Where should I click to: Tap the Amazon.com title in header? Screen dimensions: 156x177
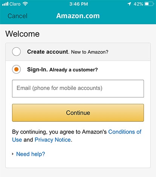(x=78, y=16)
